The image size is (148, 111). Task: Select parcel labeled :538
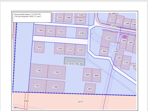click(x=81, y=33)
